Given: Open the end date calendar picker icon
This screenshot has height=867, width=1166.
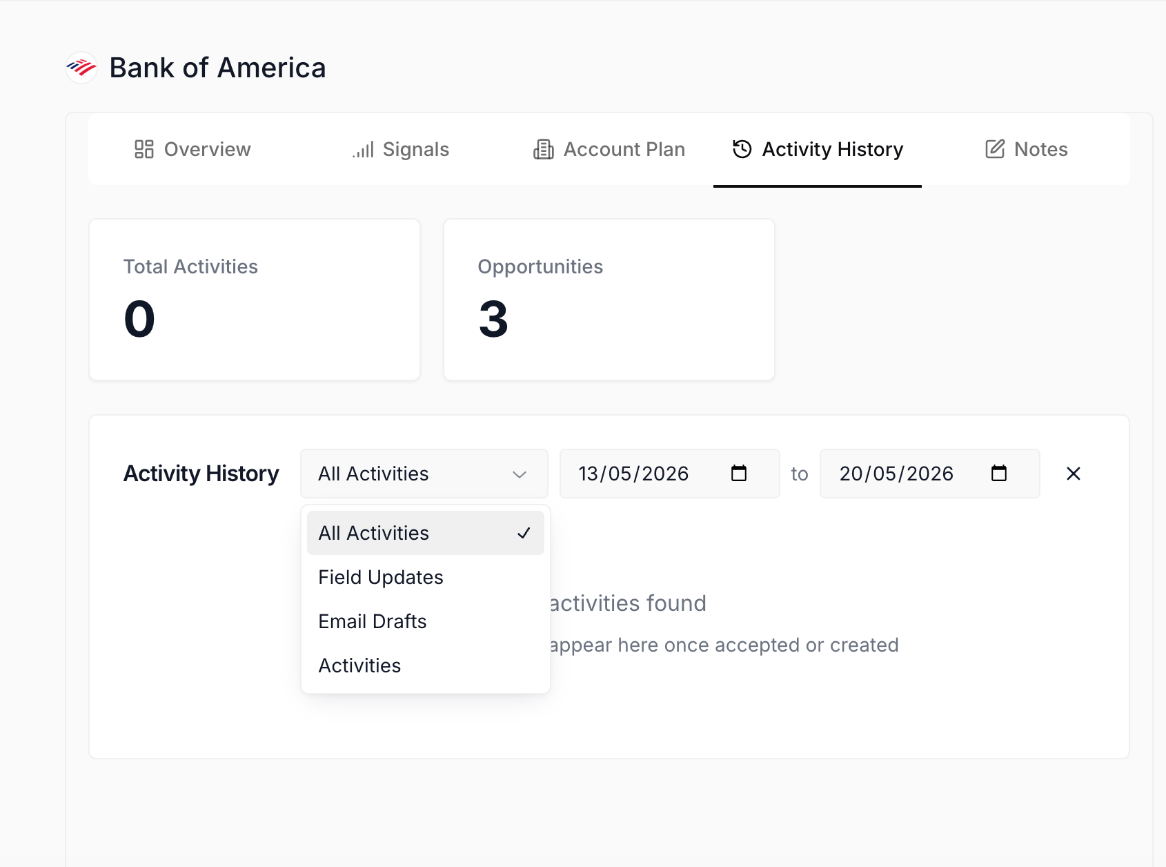Looking at the screenshot, I should [999, 474].
